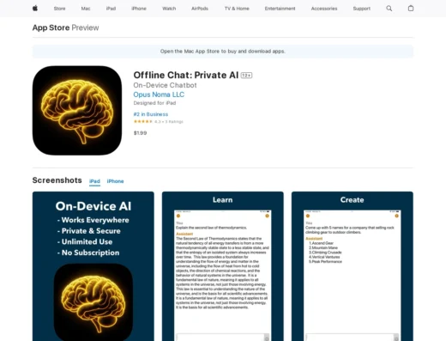
Task: Open the search magnifier icon
Action: 389,9
